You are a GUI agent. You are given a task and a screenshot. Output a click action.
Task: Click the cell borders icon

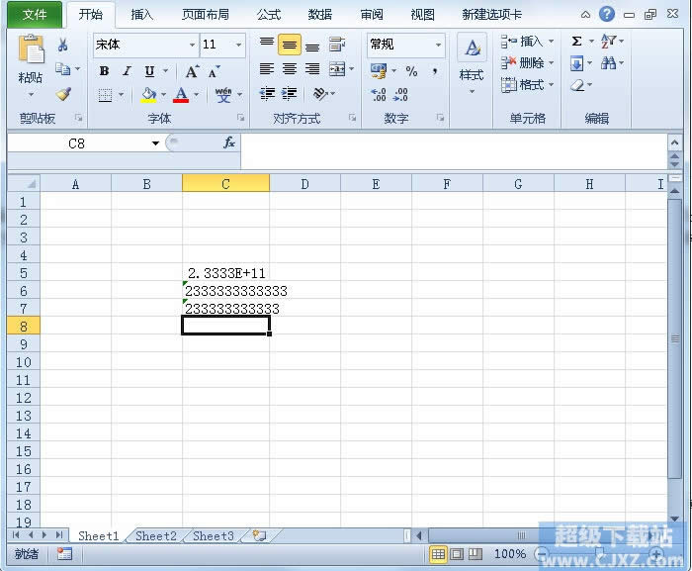[105, 95]
